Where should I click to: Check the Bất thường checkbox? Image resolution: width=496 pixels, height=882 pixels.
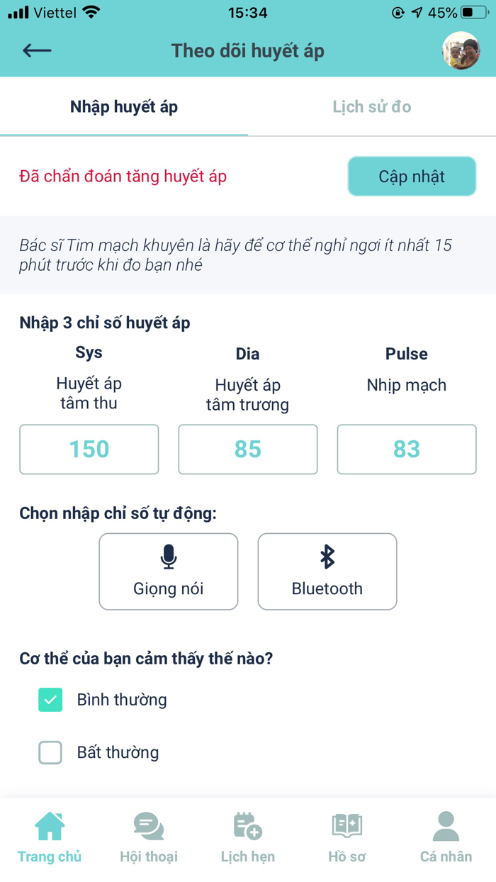[50, 753]
